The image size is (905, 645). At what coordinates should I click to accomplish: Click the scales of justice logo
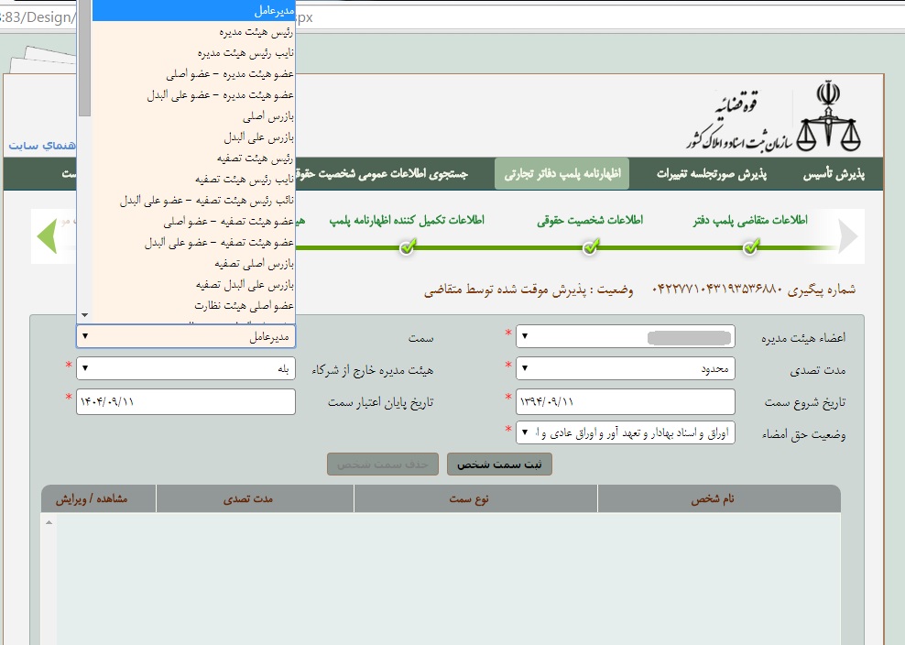click(828, 117)
